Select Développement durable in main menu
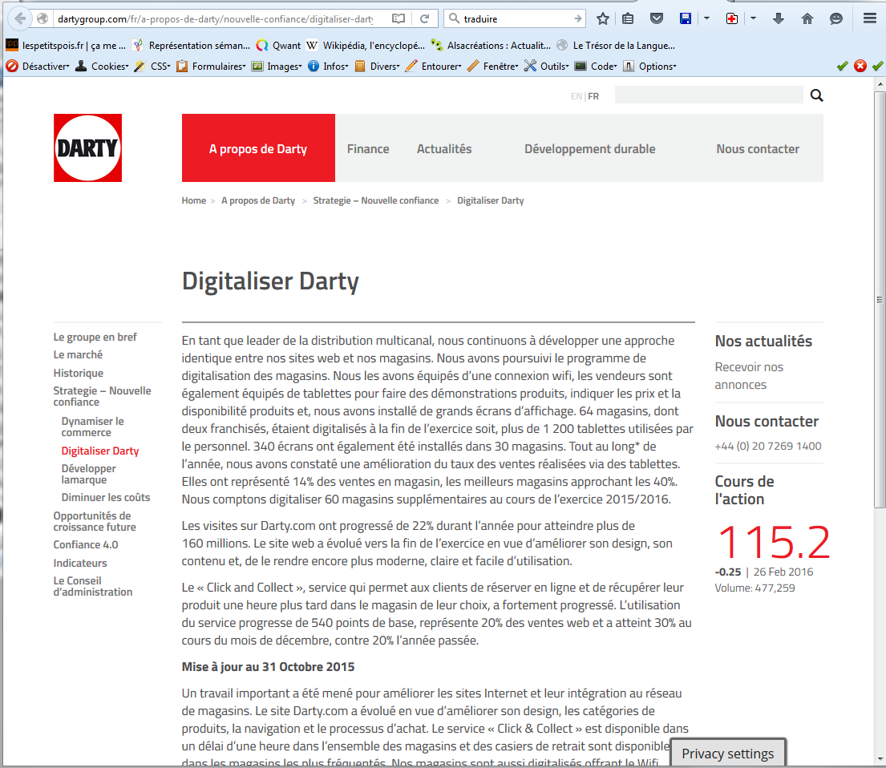Image resolution: width=886 pixels, height=768 pixels. point(589,149)
